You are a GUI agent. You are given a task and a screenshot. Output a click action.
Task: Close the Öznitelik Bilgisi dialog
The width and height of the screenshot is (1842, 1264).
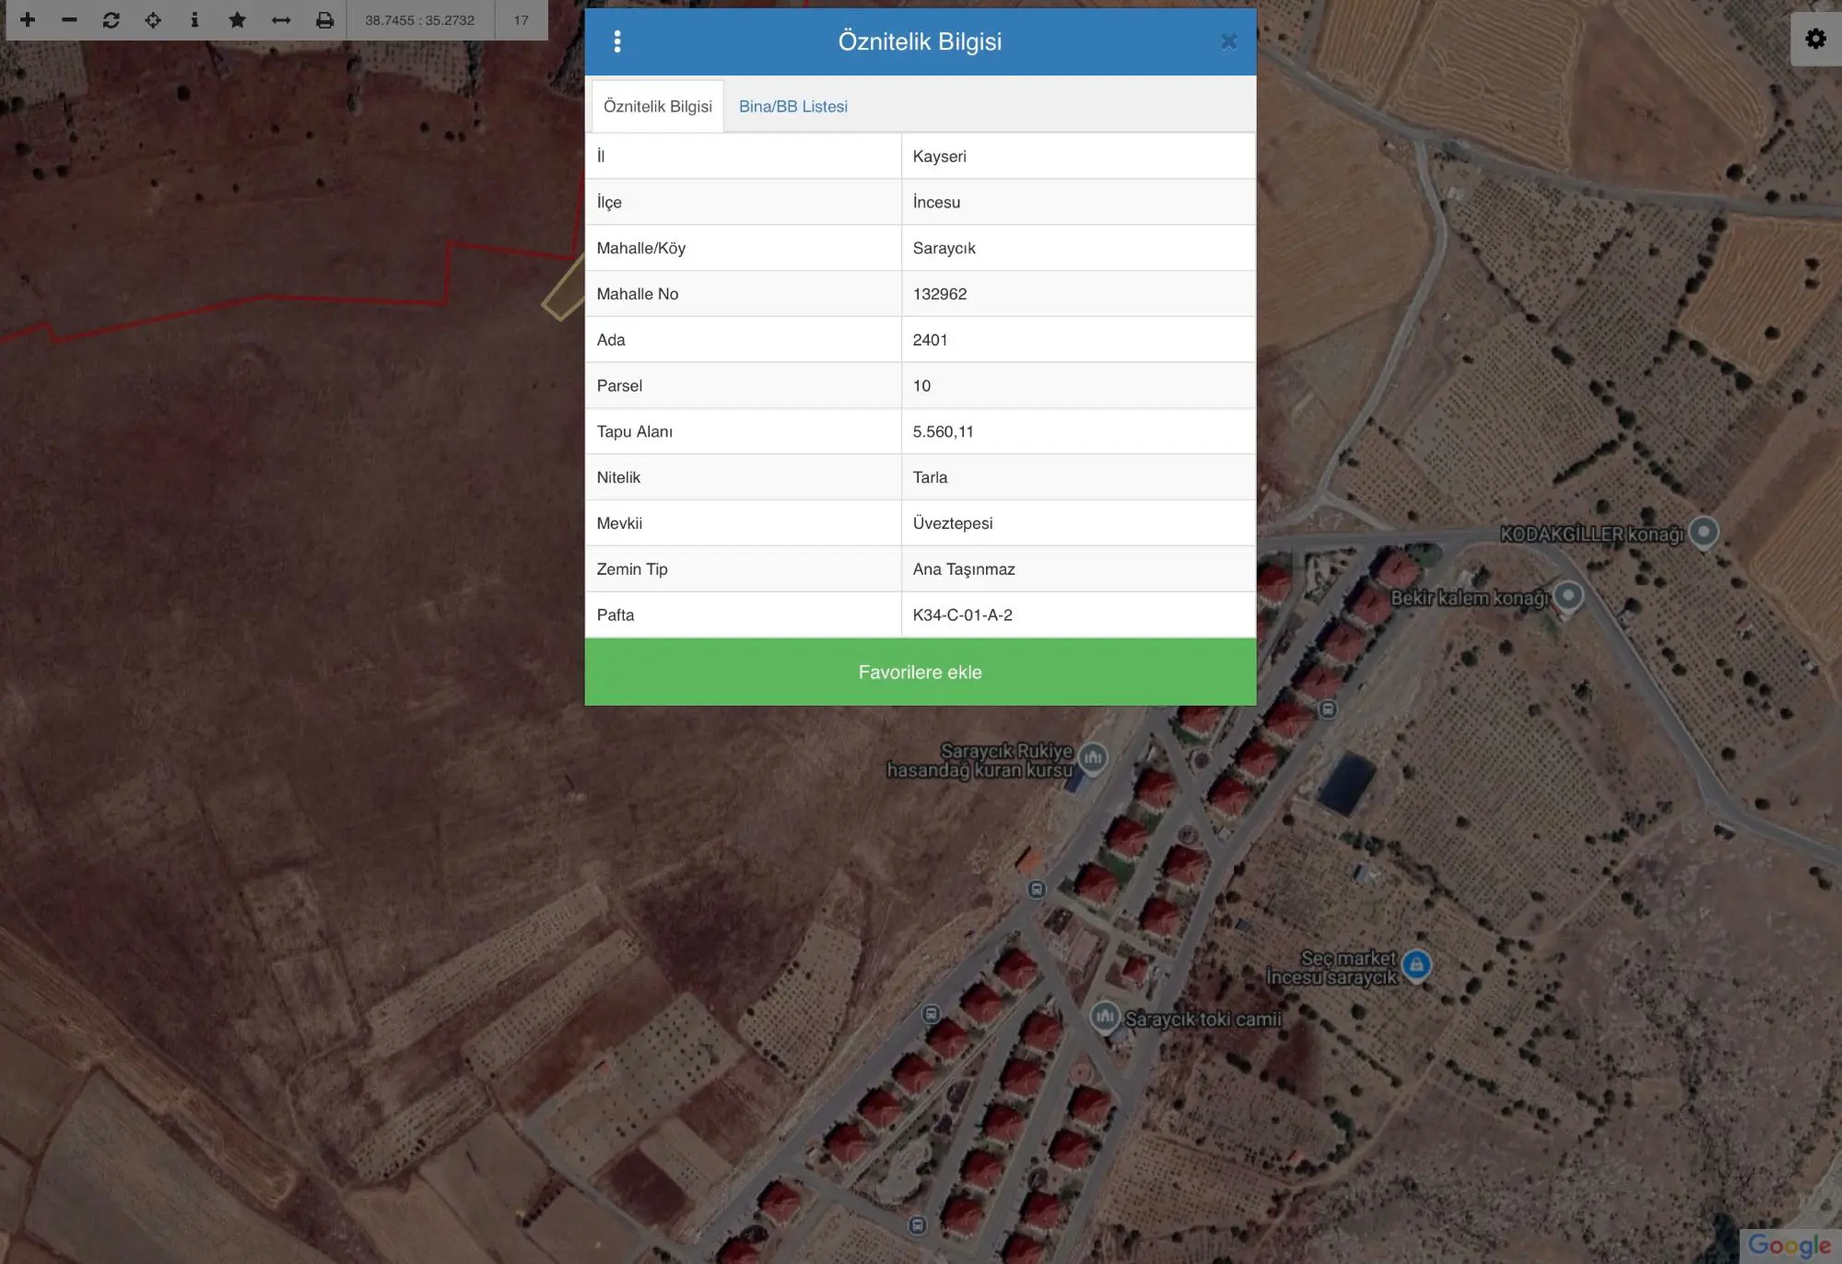coord(1228,41)
